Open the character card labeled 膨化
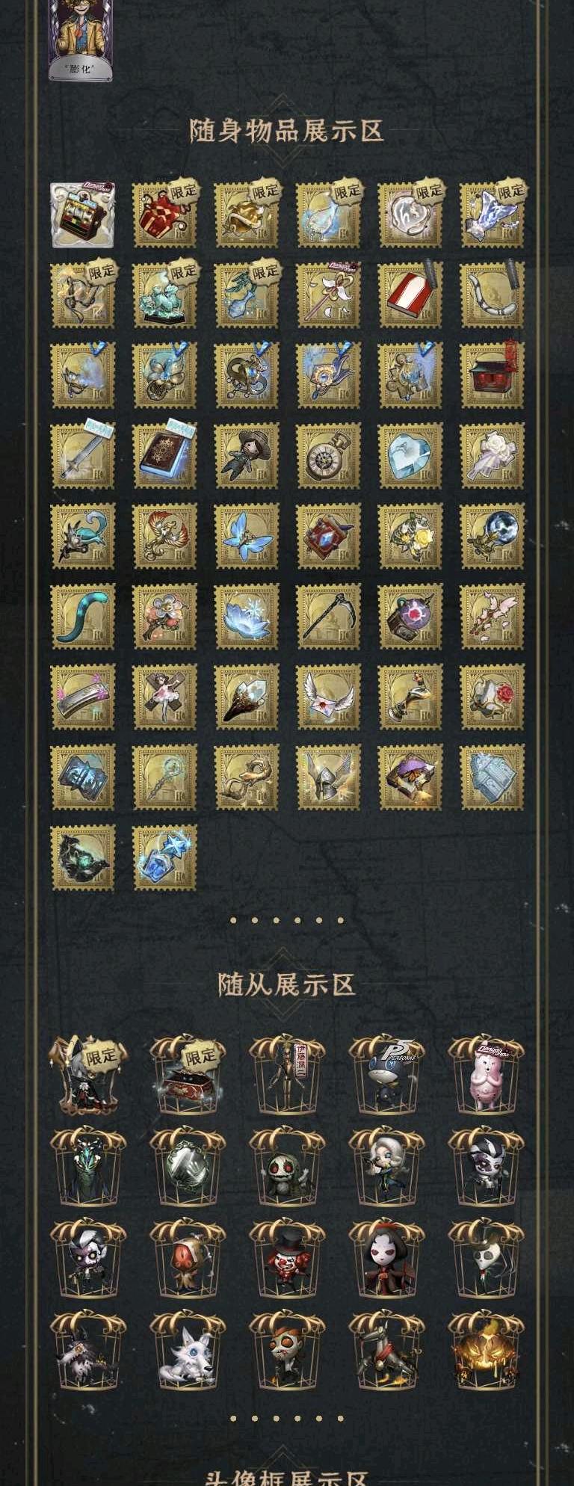Viewport: 574px width, 1486px height. tap(80, 40)
